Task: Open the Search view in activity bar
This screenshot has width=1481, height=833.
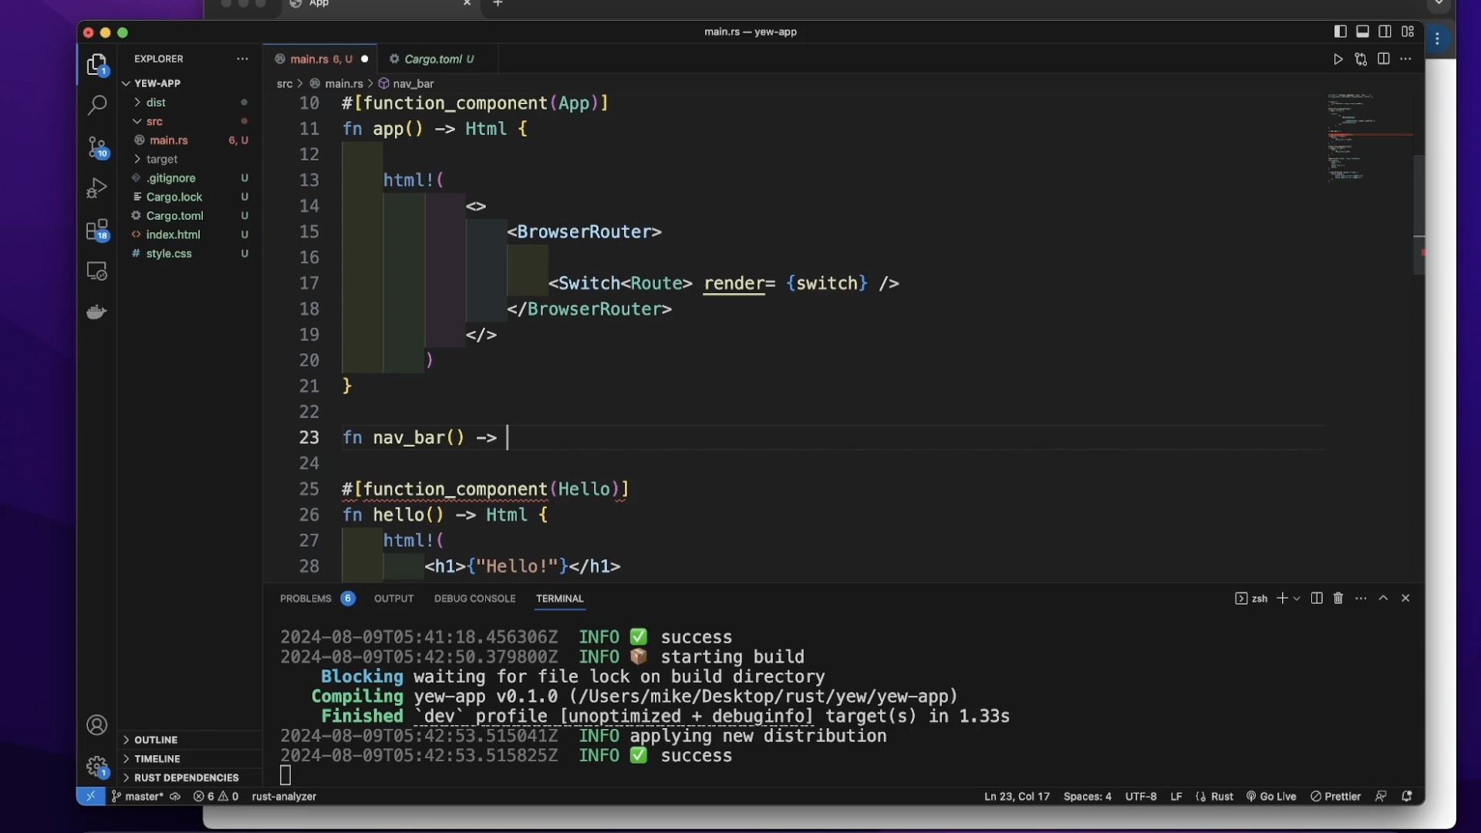Action: [96, 106]
